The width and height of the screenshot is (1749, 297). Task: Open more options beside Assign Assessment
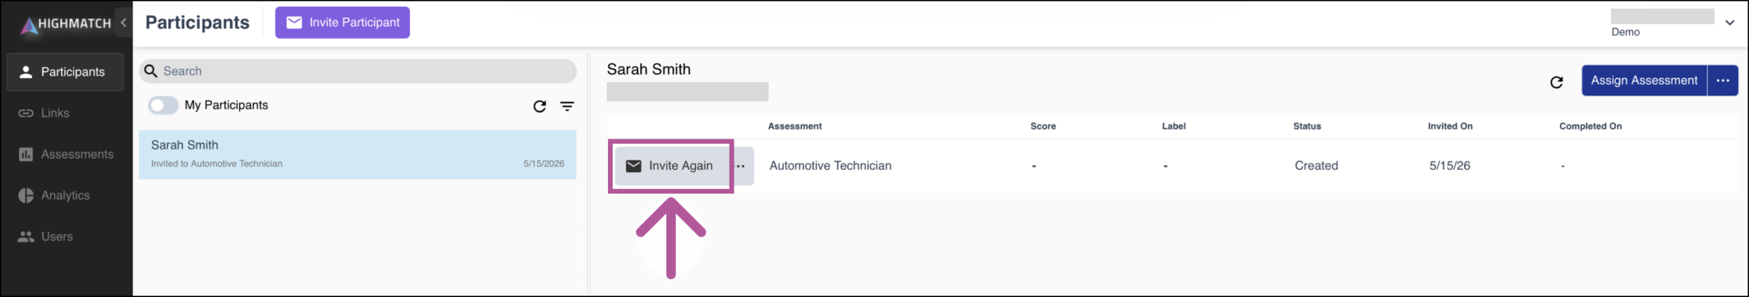[1722, 81]
